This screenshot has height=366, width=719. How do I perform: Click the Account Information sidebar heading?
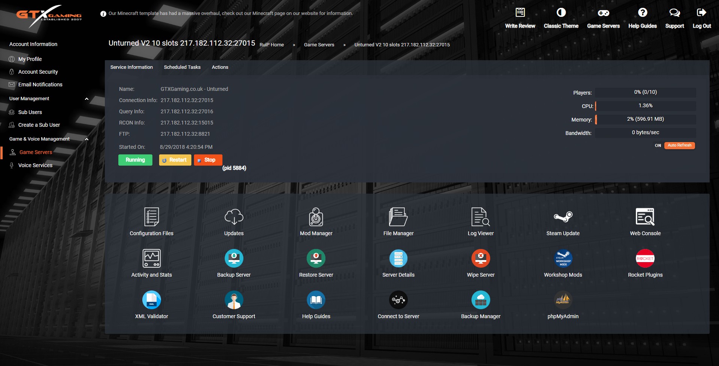click(33, 44)
